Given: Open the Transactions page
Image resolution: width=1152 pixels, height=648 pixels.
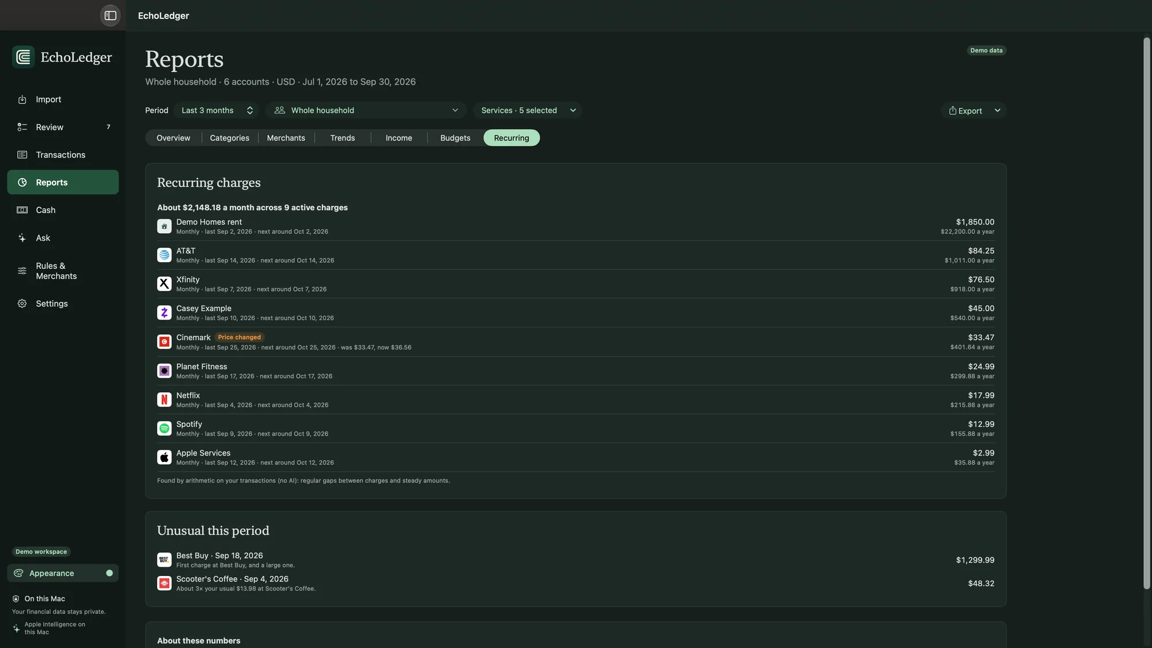Looking at the screenshot, I should tap(63, 154).
